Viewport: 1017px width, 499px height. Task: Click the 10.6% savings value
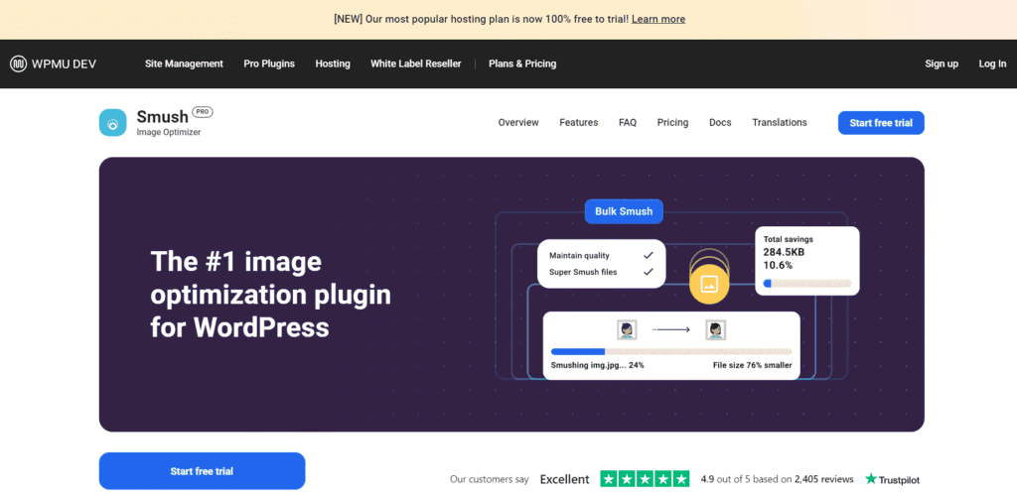point(778,266)
